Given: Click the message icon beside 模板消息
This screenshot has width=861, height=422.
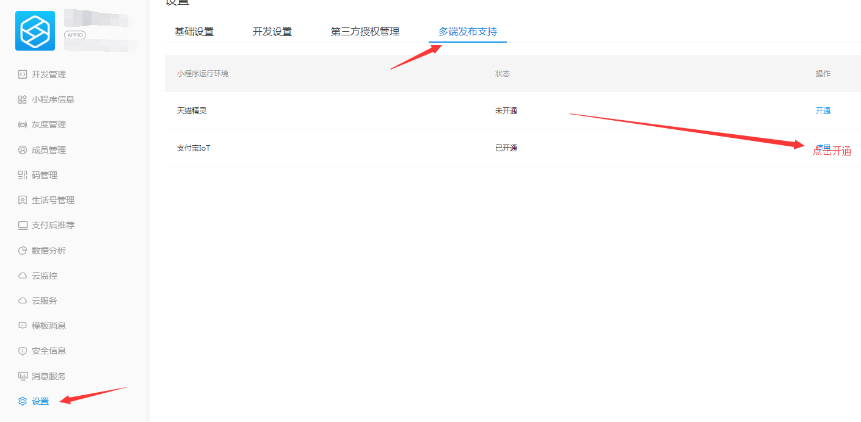Looking at the screenshot, I should 23,326.
